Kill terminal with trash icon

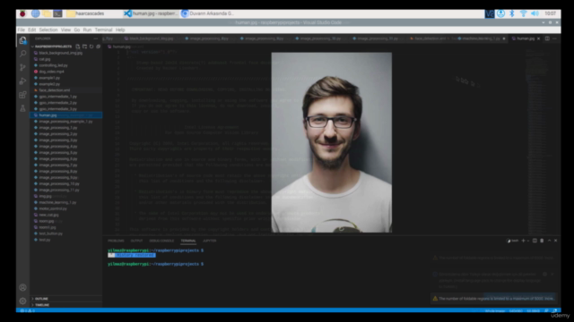tap(542, 241)
